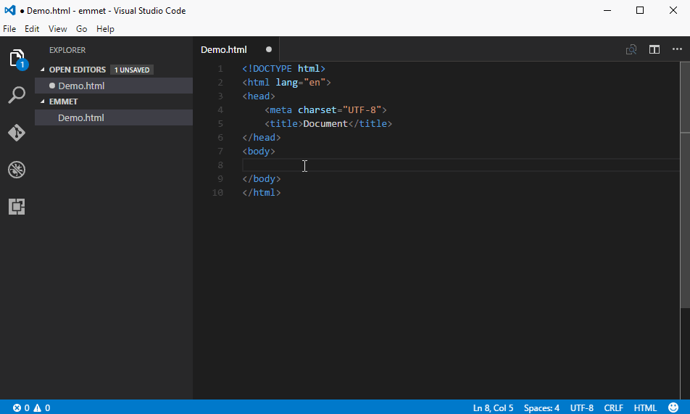Open the Debug view in activity bar
Image resolution: width=690 pixels, height=414 pixels.
(x=17, y=170)
